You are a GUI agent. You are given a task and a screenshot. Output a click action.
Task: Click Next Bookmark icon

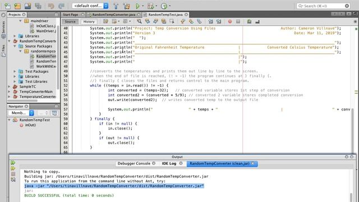pos(191,21)
